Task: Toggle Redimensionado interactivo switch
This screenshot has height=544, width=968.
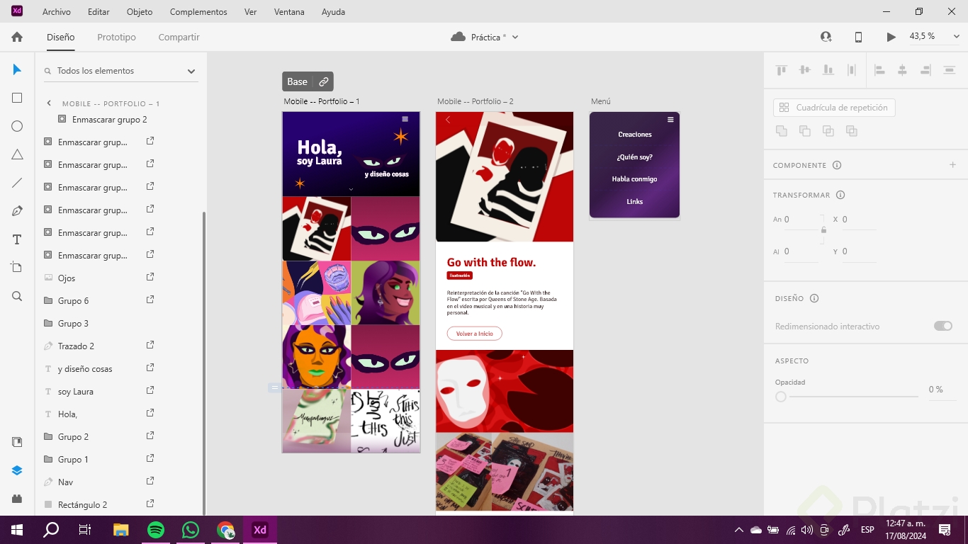Action: tap(943, 326)
